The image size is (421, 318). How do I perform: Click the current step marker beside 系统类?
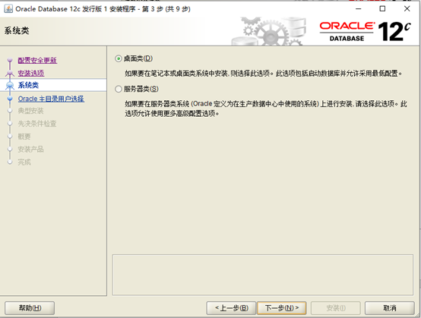click(x=10, y=86)
